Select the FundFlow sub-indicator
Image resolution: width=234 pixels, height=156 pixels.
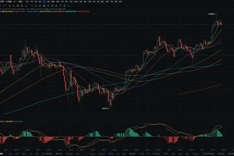click(156, 154)
